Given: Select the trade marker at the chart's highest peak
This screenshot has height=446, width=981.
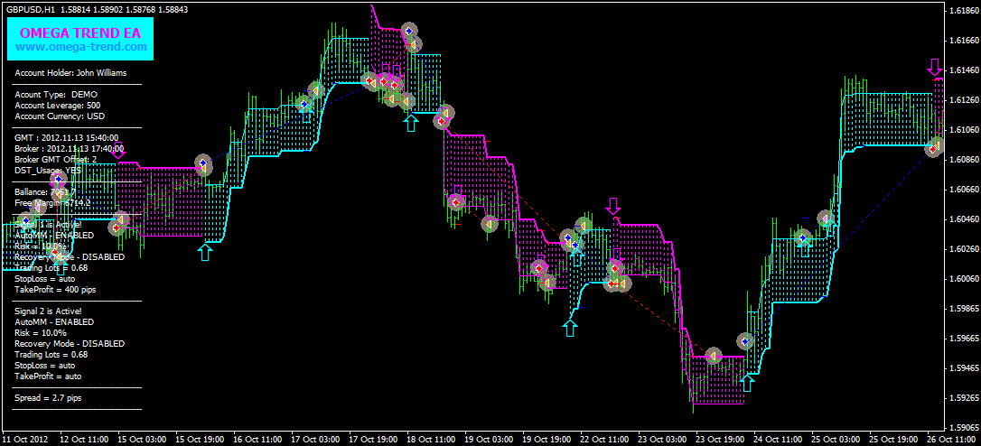Looking at the screenshot, I should click(x=409, y=31).
